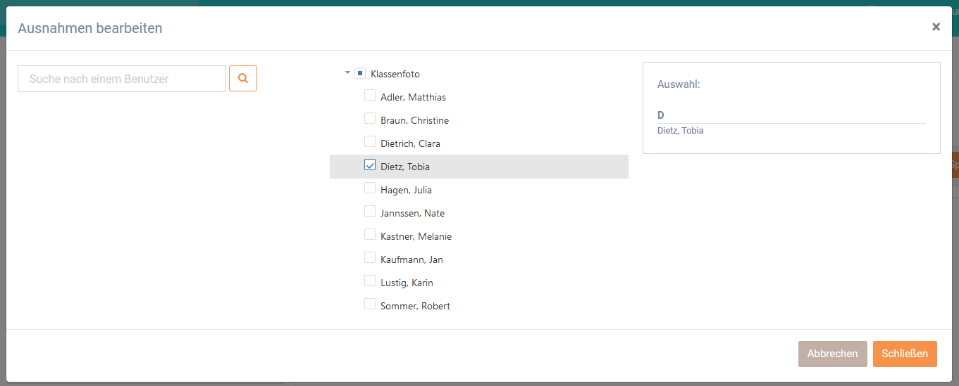Focus the Suche nach einem Benutzer field
959x386 pixels.
pyautogui.click(x=122, y=79)
